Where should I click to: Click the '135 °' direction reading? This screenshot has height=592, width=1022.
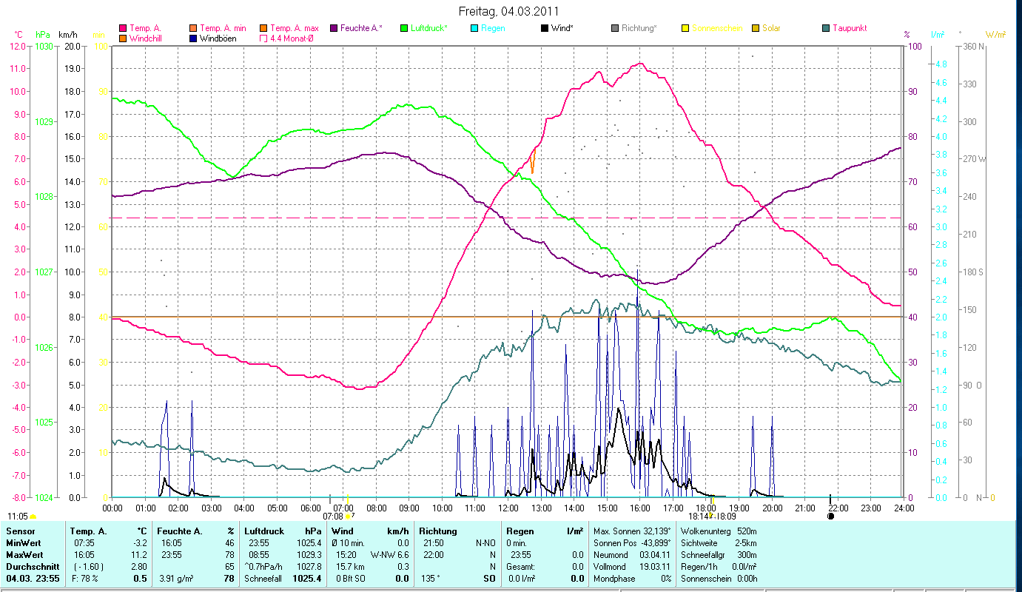(x=429, y=578)
